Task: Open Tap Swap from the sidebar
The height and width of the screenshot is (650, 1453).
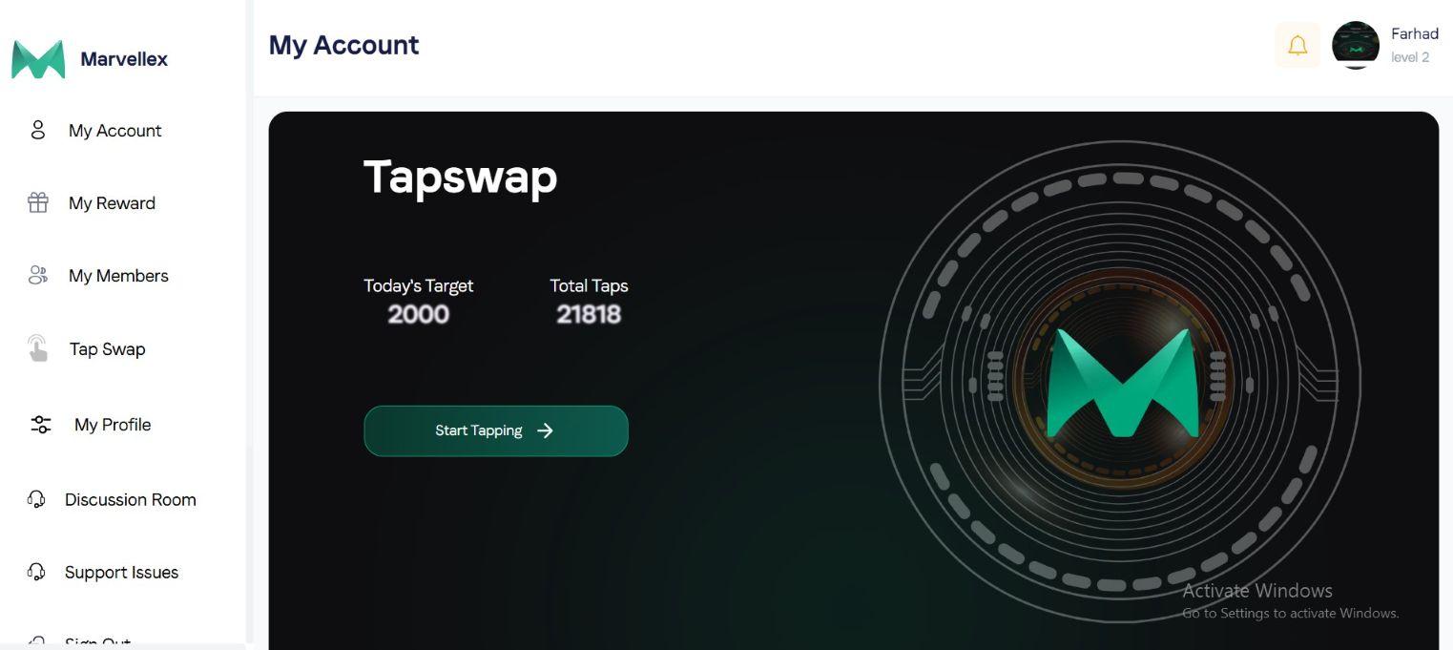Action: (x=107, y=349)
